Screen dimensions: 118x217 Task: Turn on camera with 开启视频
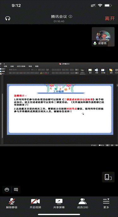click(x=35, y=203)
